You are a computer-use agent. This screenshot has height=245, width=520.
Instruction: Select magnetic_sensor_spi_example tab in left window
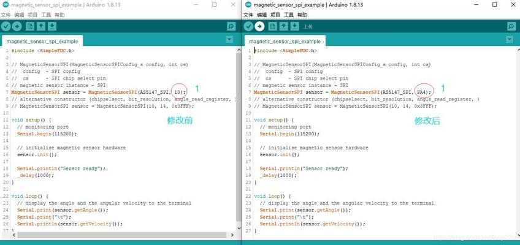(x=42, y=42)
